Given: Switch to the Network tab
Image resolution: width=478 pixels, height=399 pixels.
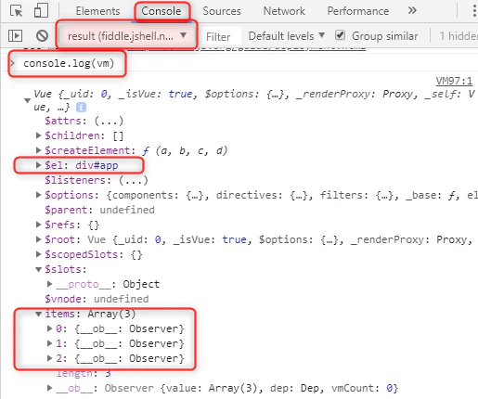Looking at the screenshot, I should [284, 11].
